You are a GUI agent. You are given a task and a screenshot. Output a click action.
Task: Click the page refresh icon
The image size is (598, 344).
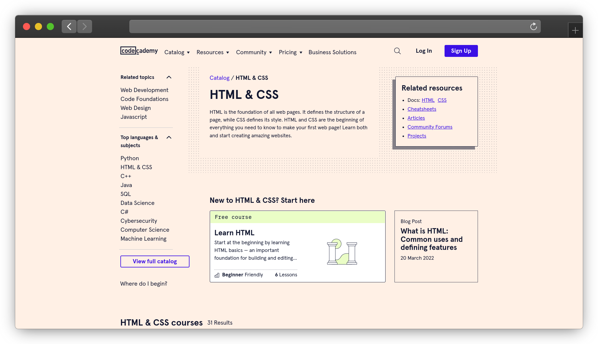(533, 26)
